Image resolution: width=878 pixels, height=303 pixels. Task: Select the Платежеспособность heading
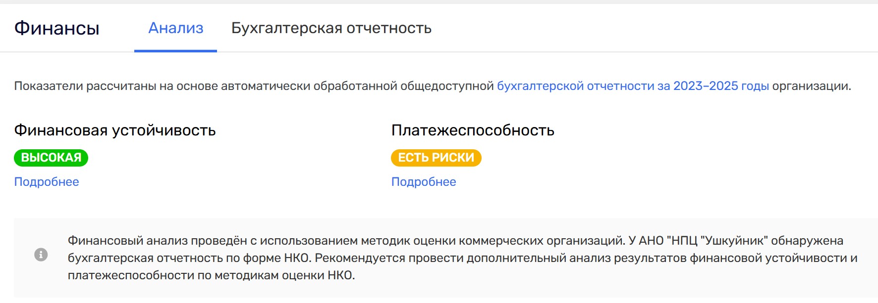coord(473,130)
